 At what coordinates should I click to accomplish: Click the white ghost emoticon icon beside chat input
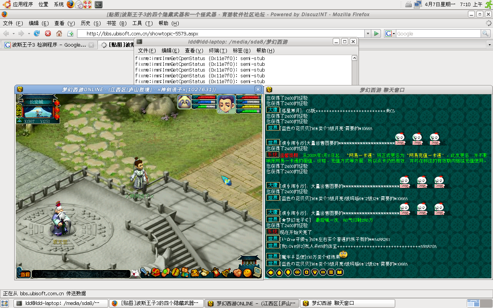pos(135,273)
